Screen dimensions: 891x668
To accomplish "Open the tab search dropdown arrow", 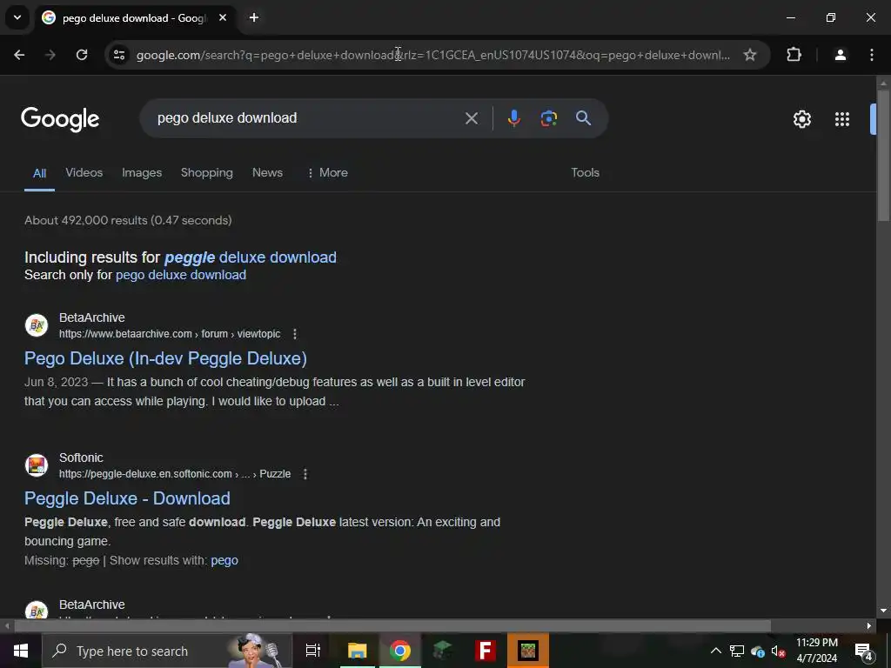I will click(x=17, y=17).
